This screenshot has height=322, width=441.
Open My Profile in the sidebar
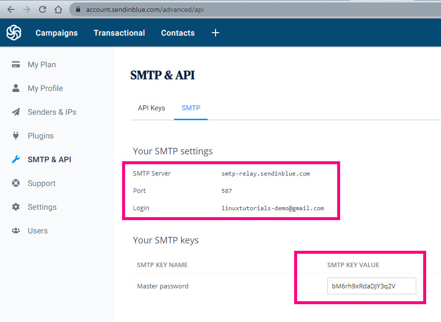click(x=45, y=89)
